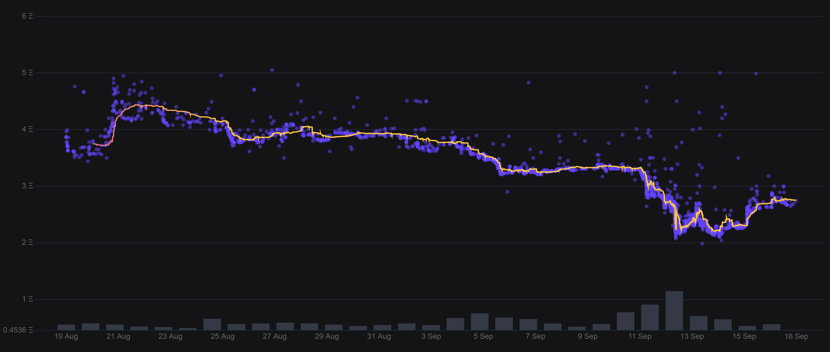Click the 19 Aug date label
Screen dimensions: 830x352
pos(66,336)
